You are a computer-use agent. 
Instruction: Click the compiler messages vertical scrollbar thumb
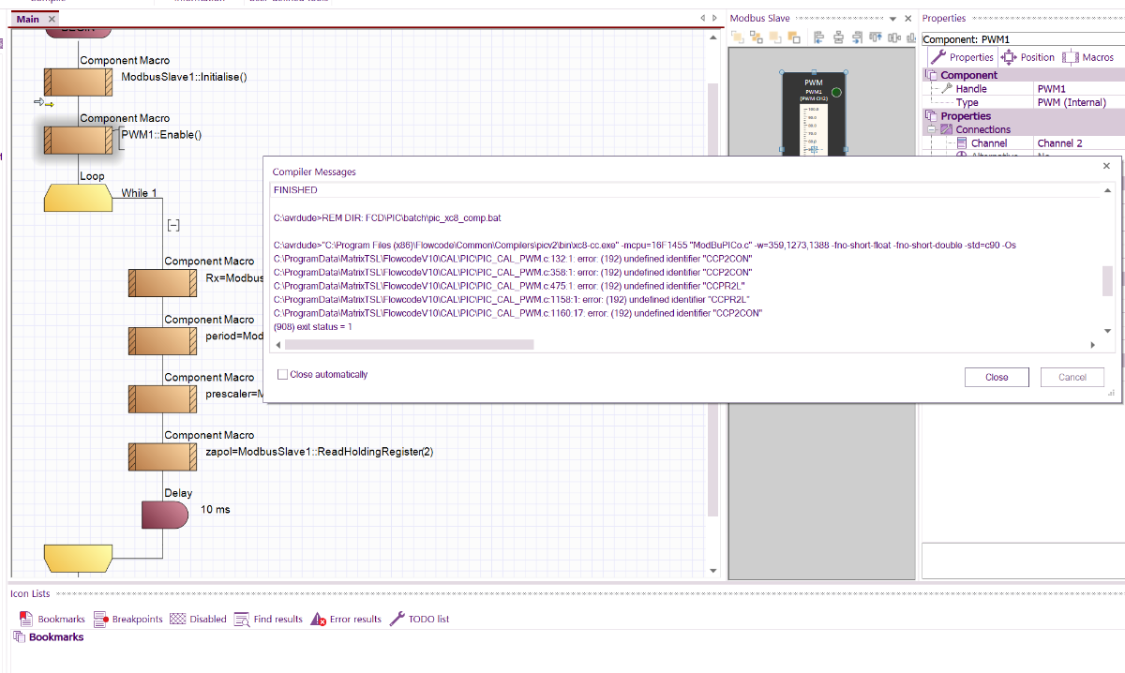coord(1107,279)
